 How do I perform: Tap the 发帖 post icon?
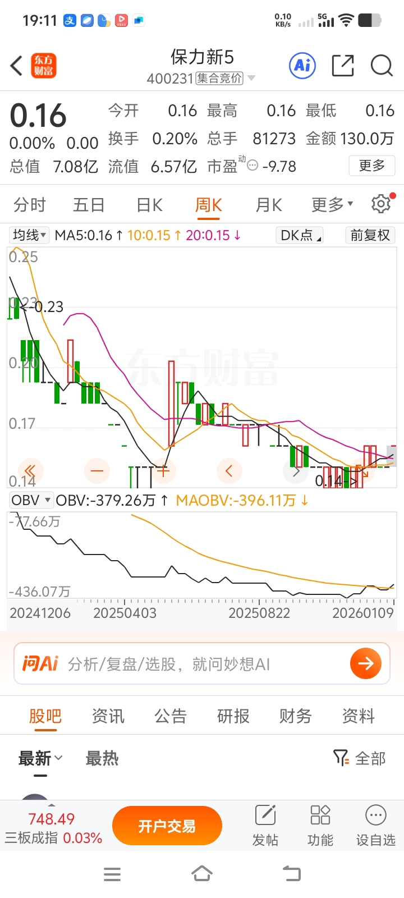click(265, 825)
